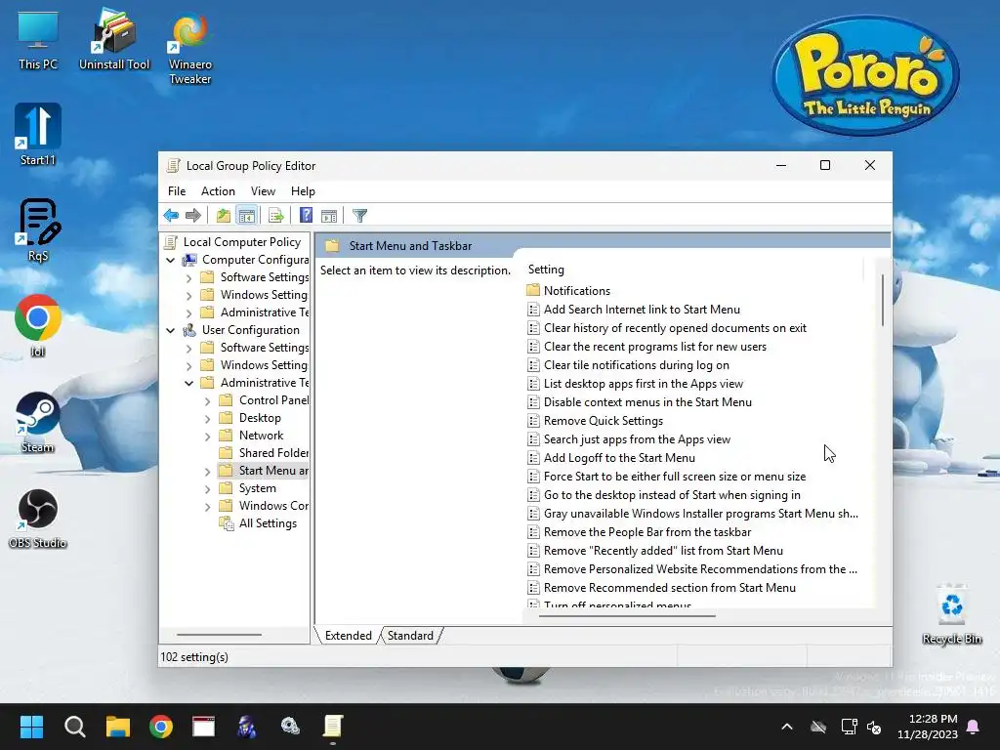This screenshot has height=750, width=1000.
Task: Click the Windows Start button on taskbar
Action: pos(31,727)
